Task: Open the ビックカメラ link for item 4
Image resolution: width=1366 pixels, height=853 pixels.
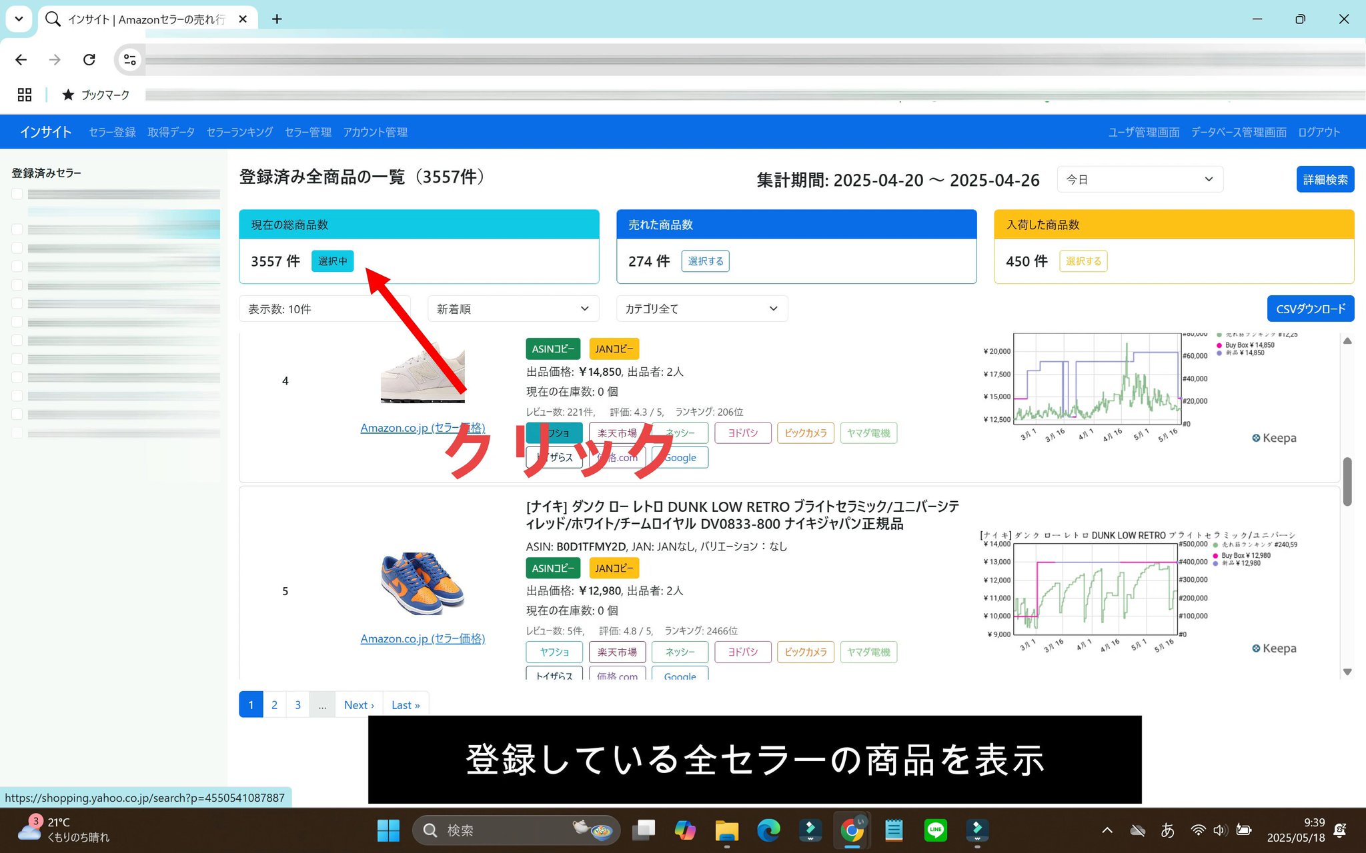Action: (x=805, y=433)
